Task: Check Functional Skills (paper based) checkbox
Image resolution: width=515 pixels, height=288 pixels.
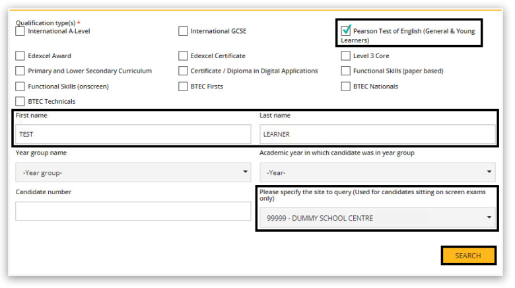Action: click(346, 71)
